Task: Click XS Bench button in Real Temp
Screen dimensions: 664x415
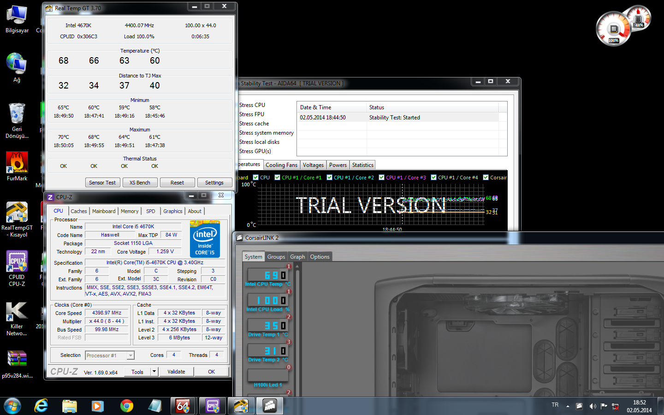Action: click(140, 183)
